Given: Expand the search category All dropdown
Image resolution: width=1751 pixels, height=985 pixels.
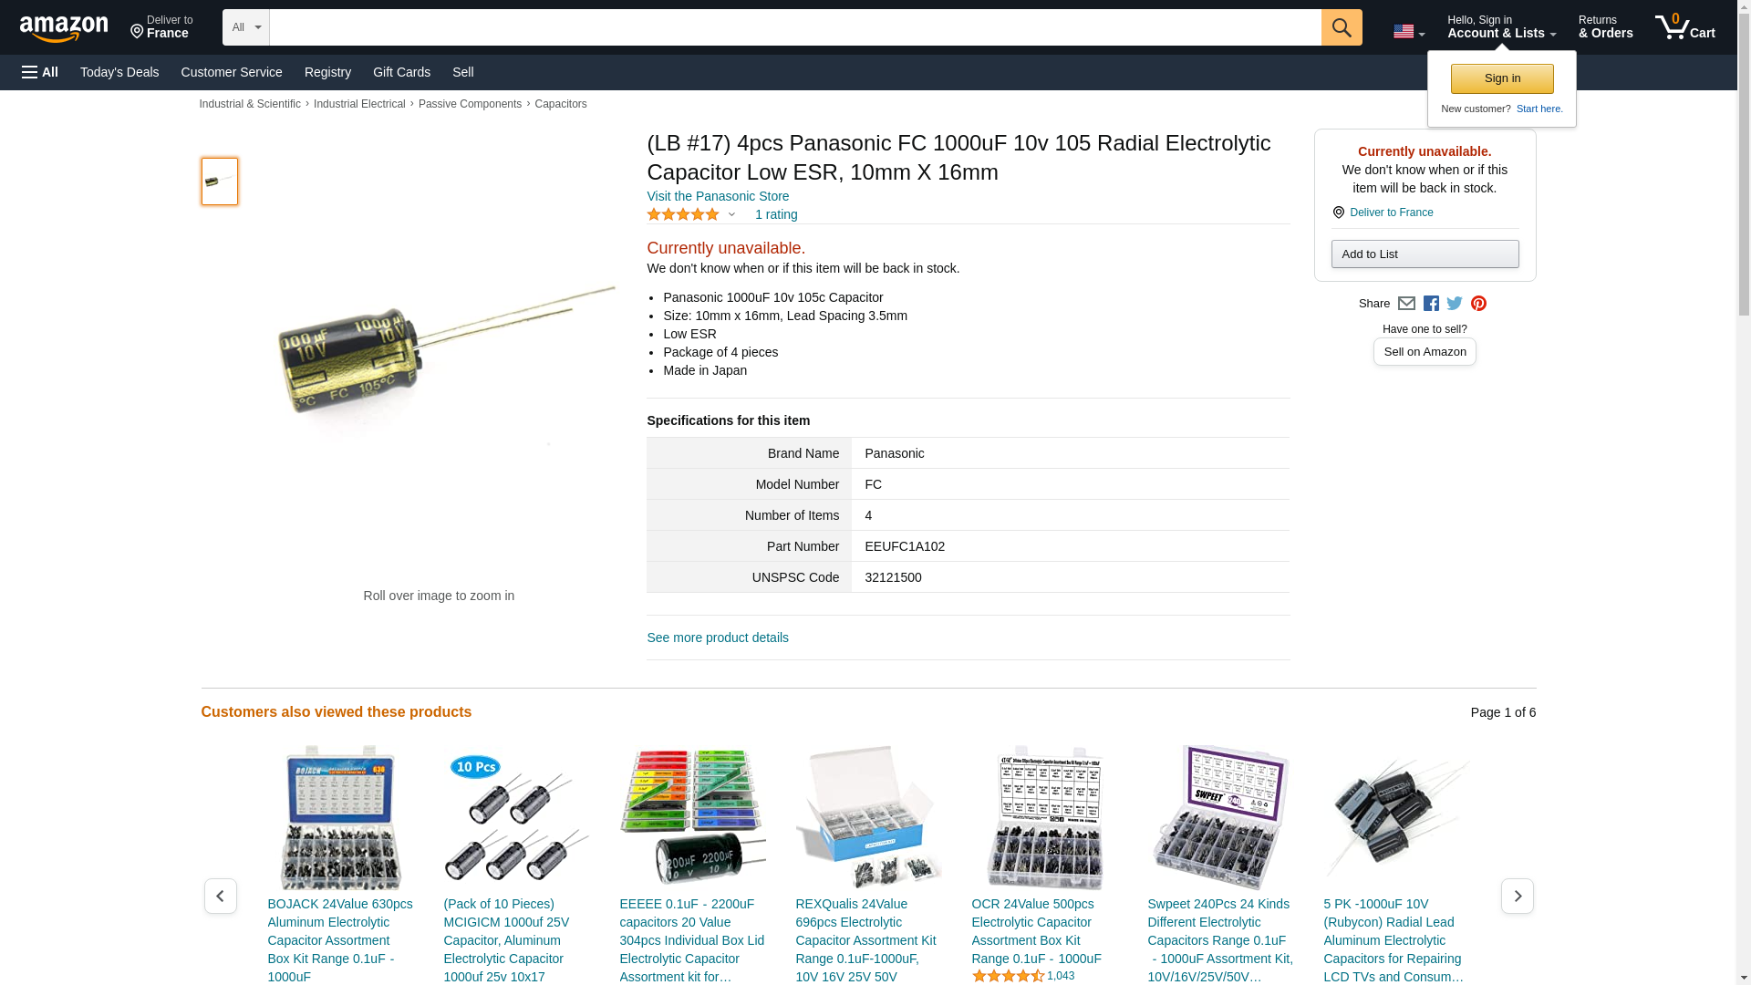Looking at the screenshot, I should pos(246,27).
